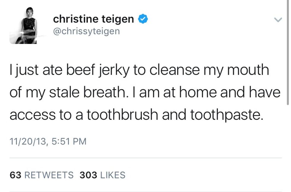
Task: Open the @chrissyteigen handle link
Action: [x=86, y=31]
